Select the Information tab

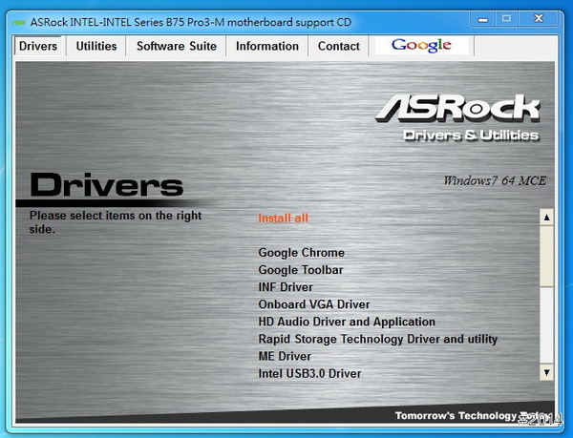(267, 46)
